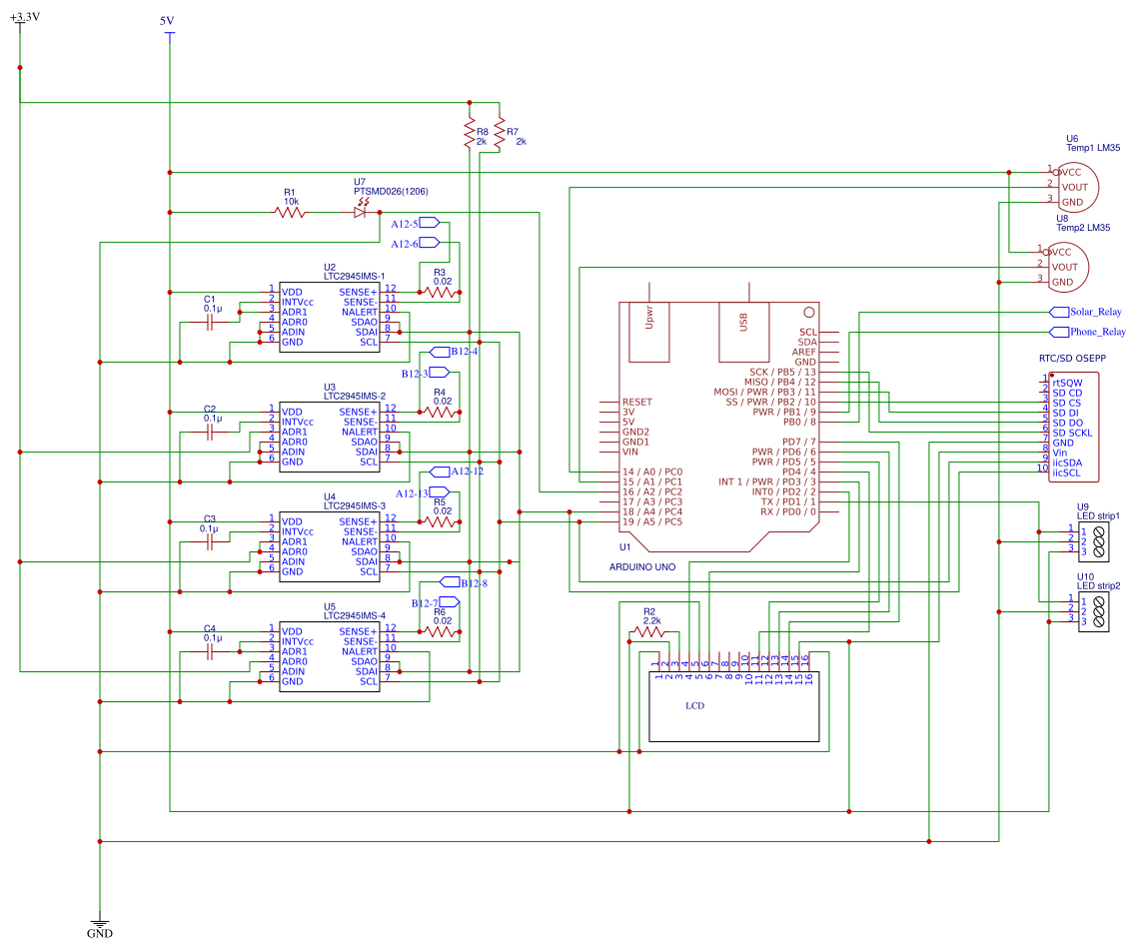1138x950 pixels.
Task: Click the R2 2.2k resistor symbol
Action: coord(647,632)
